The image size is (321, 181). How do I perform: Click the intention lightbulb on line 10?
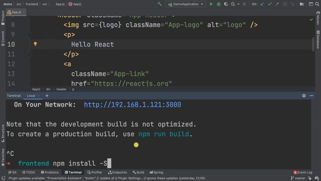[x=35, y=44]
